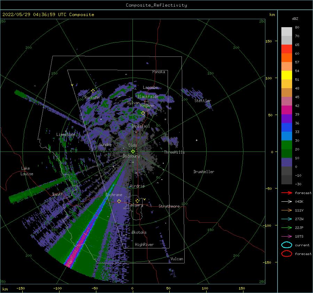The width and height of the screenshot is (313, 293).
Task: Click the Sylvan label
Action: click(133, 103)
